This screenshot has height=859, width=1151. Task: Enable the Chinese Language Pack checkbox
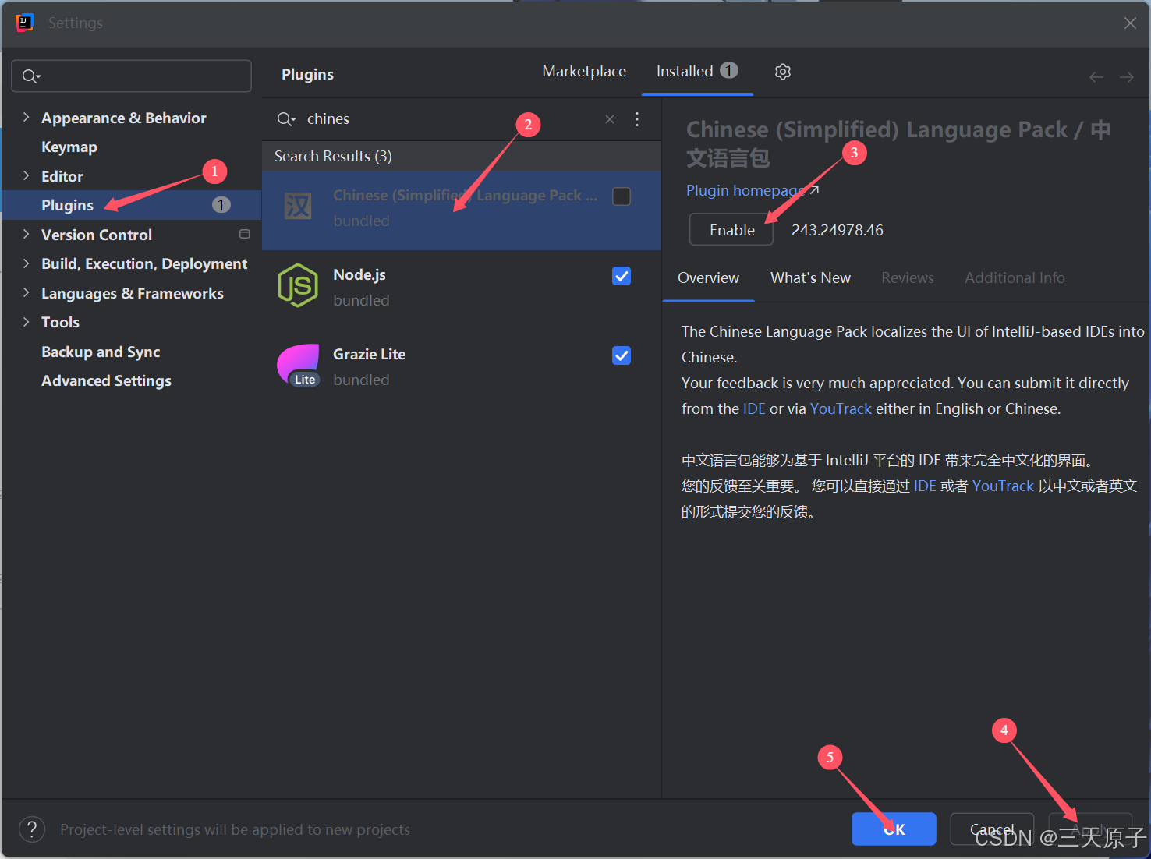tap(622, 196)
